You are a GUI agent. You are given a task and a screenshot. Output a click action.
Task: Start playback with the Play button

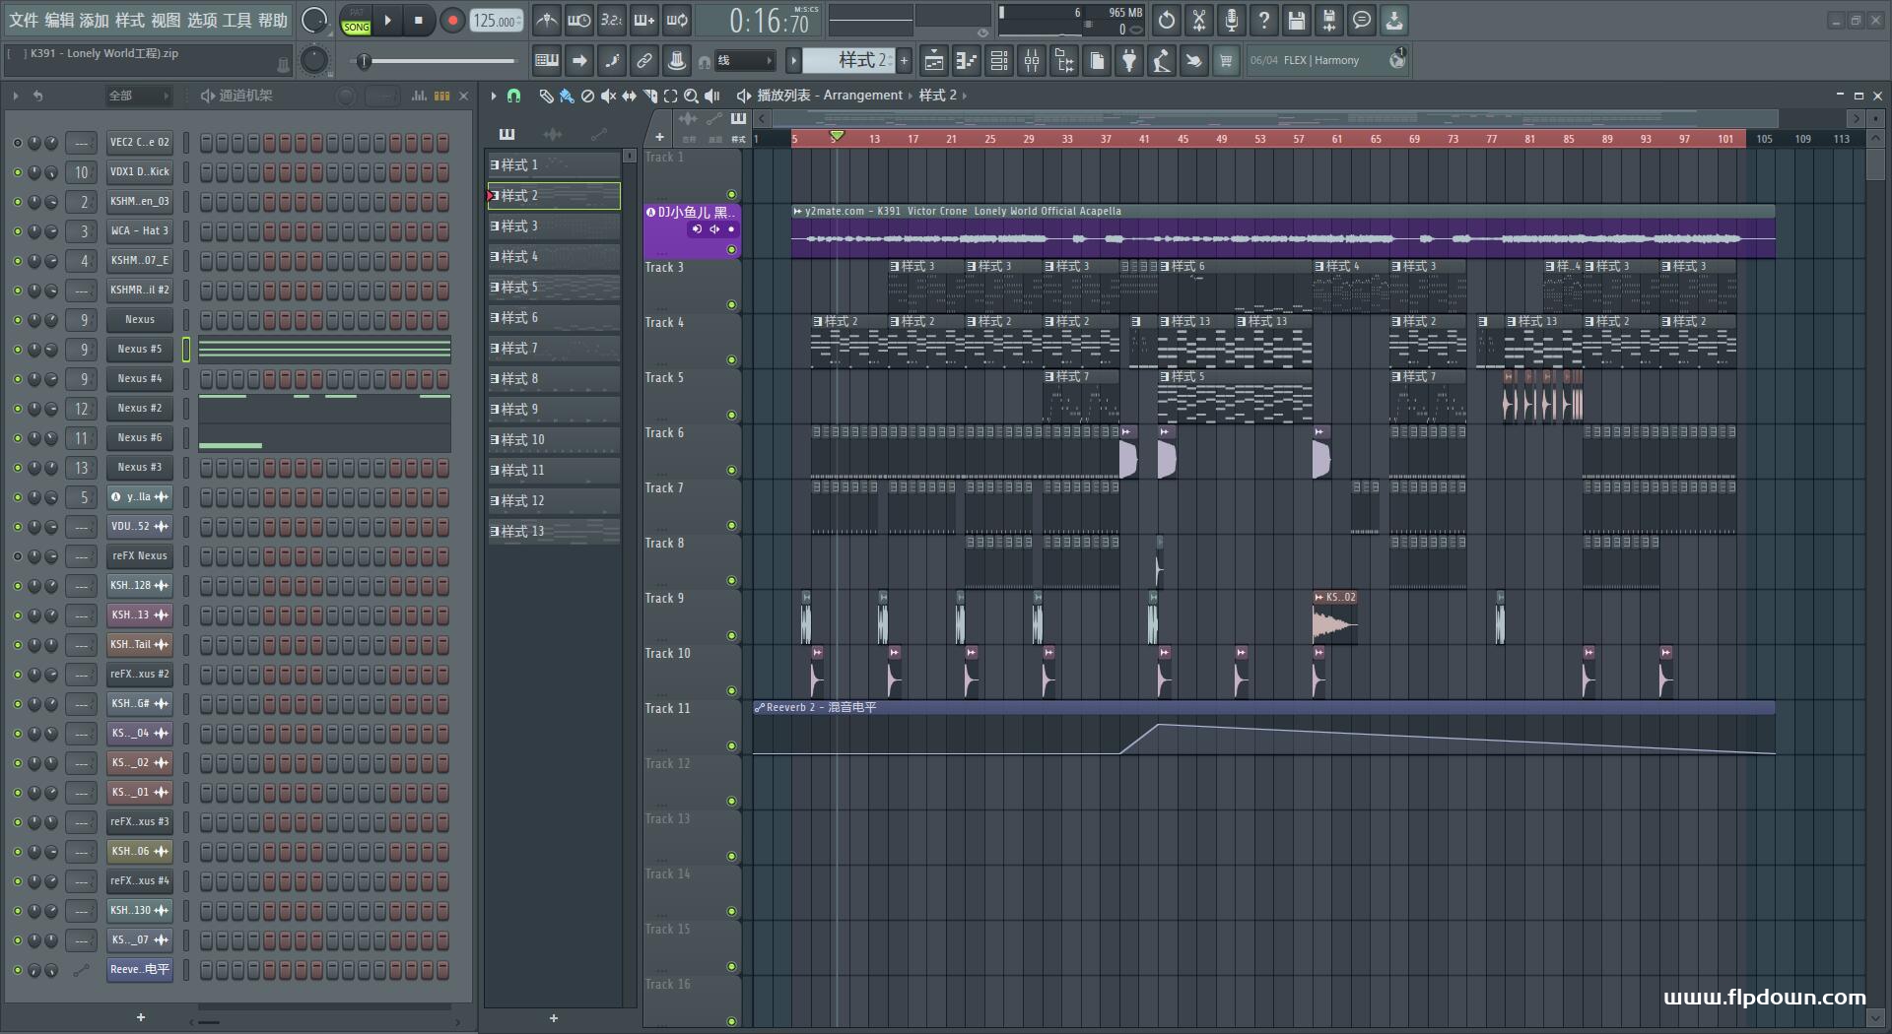387,20
